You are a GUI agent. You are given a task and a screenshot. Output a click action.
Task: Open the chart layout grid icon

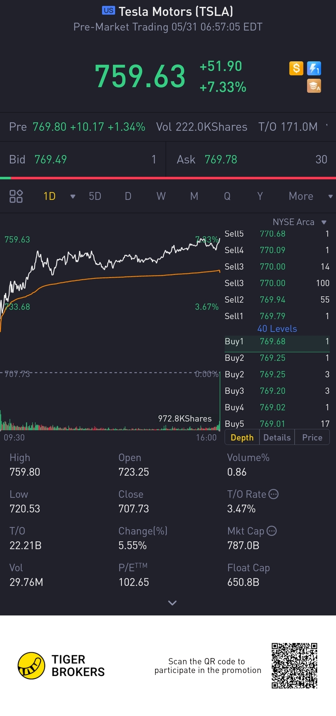click(x=16, y=196)
